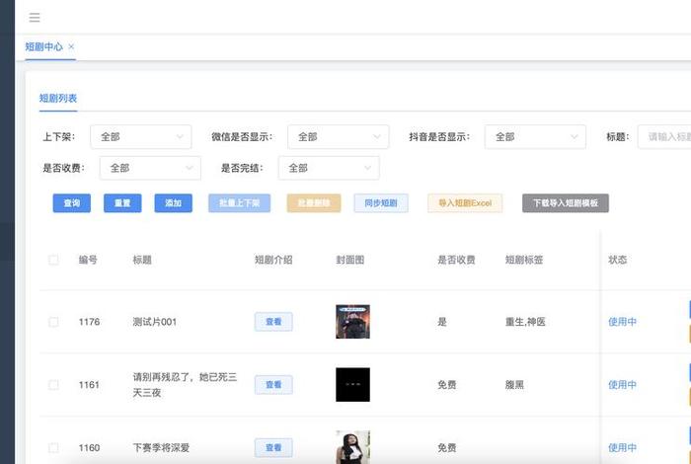Click the title 测试片001
The height and width of the screenshot is (464, 691).
[x=155, y=322]
